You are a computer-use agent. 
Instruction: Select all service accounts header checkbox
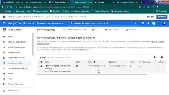click(41, 62)
